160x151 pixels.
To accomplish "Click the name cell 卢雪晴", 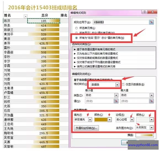I will point(9,93).
